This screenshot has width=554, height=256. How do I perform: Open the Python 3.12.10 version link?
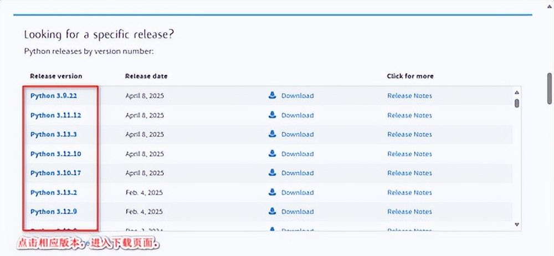pos(55,153)
